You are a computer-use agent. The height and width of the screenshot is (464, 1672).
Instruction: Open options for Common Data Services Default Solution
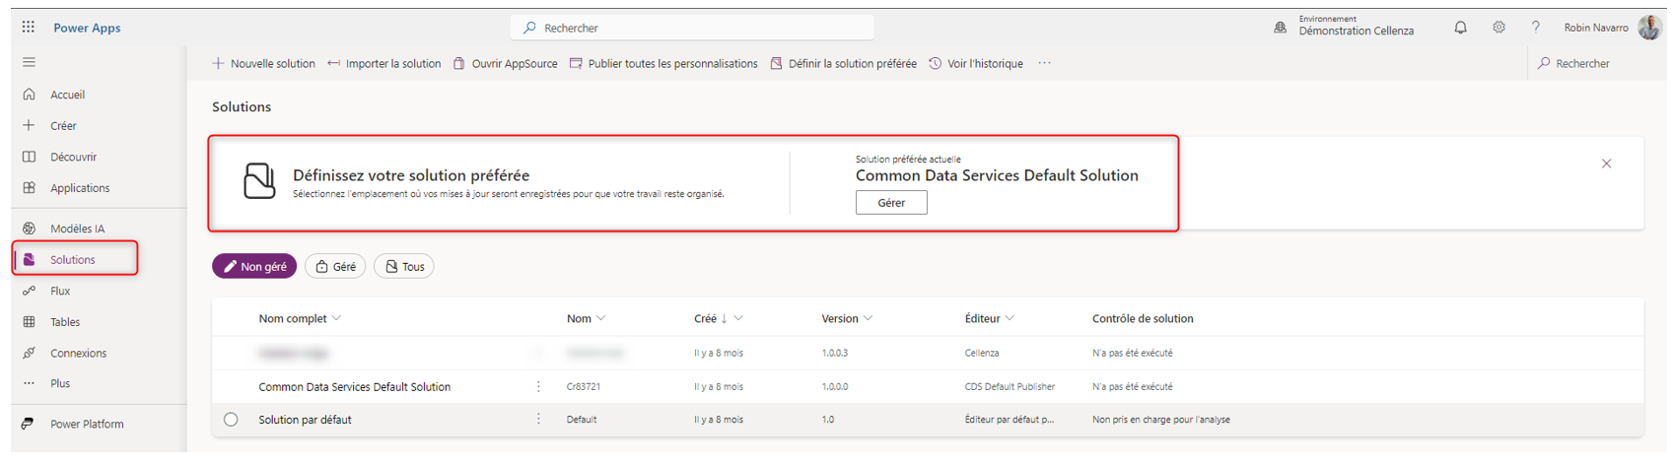538,387
